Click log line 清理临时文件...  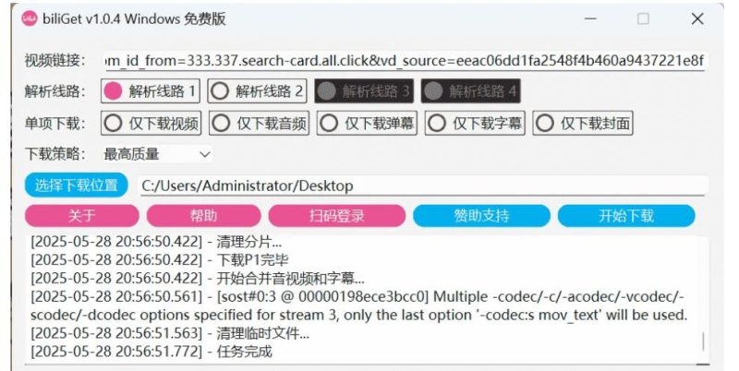170,333
